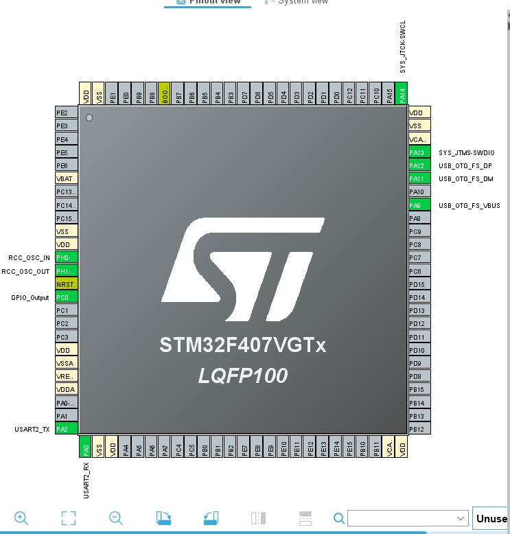
Task: Select the NRST pin
Action: [67, 284]
